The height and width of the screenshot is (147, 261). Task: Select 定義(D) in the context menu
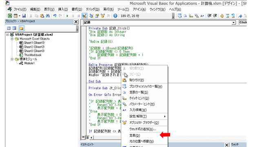pyautogui.click(x=135, y=135)
